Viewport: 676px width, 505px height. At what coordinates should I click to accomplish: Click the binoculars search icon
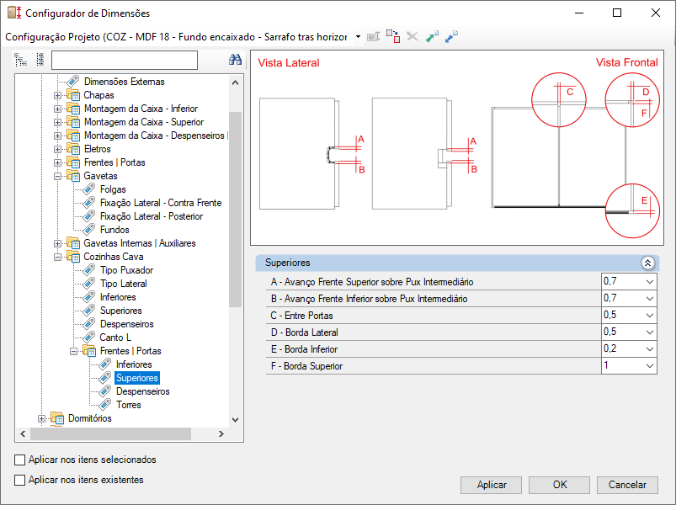click(x=236, y=60)
